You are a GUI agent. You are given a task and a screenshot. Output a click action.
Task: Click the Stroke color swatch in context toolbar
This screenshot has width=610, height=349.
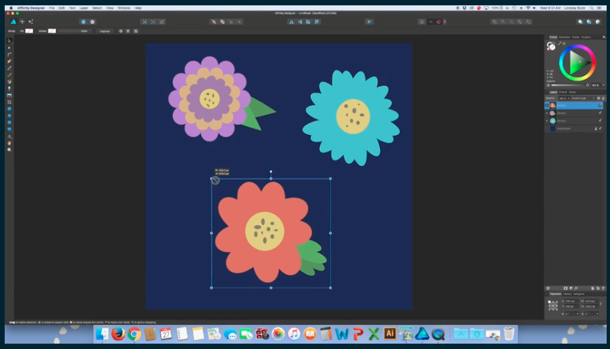pyautogui.click(x=52, y=31)
